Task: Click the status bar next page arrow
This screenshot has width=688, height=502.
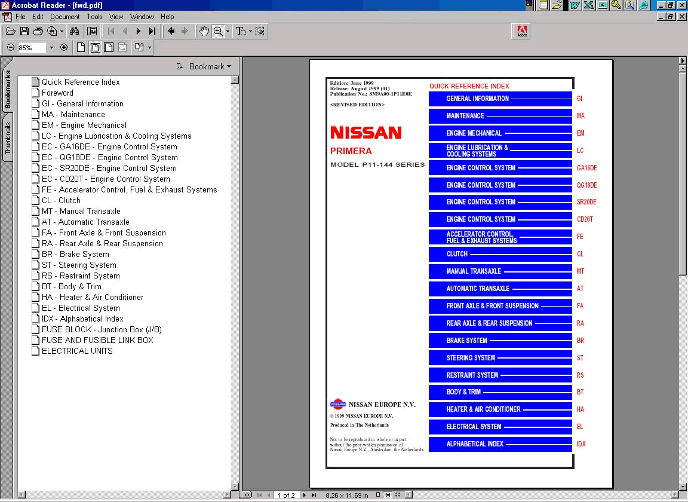Action: pos(304,495)
